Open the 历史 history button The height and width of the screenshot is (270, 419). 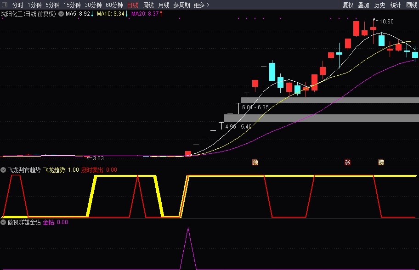(379, 5)
